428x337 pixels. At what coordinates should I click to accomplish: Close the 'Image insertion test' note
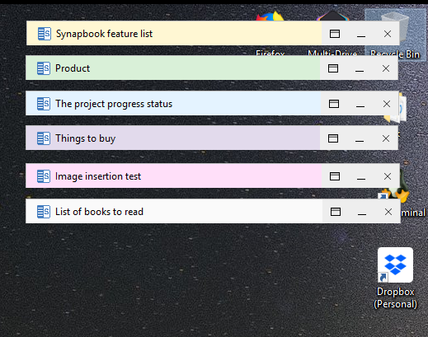coord(388,176)
